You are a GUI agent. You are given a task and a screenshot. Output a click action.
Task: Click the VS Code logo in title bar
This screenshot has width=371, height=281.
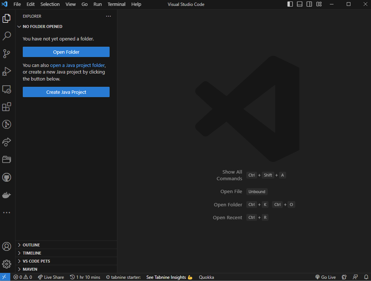(5, 4)
